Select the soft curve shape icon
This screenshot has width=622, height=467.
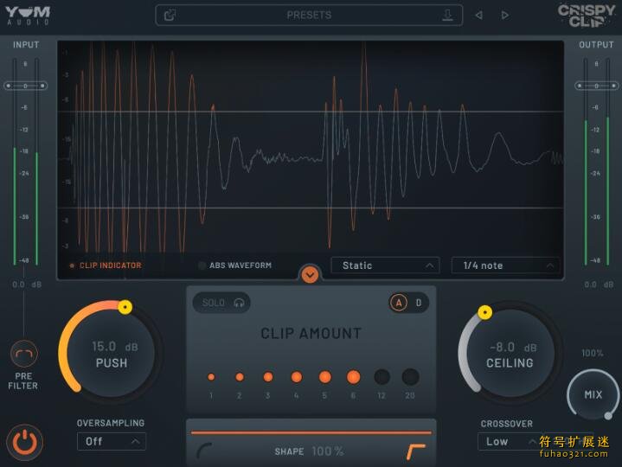click(204, 451)
